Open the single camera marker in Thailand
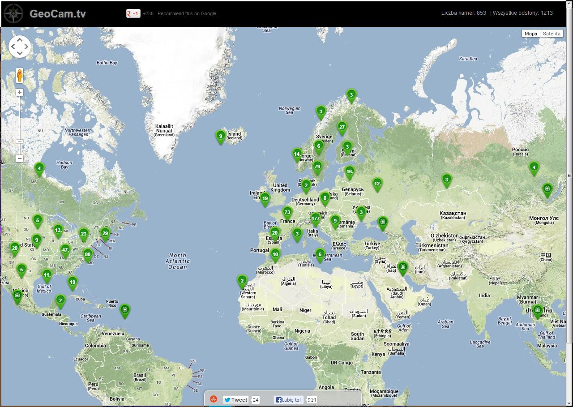Viewport: 573px width, 407px height. pyautogui.click(x=538, y=311)
